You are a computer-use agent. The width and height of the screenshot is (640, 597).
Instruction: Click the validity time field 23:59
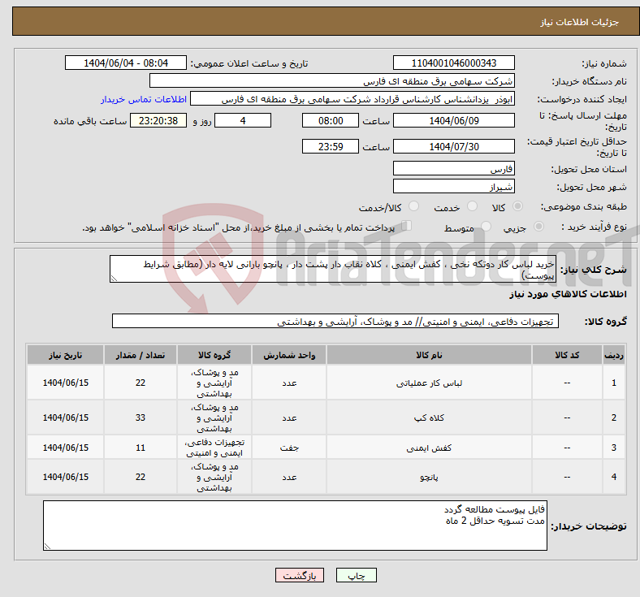[331, 146]
